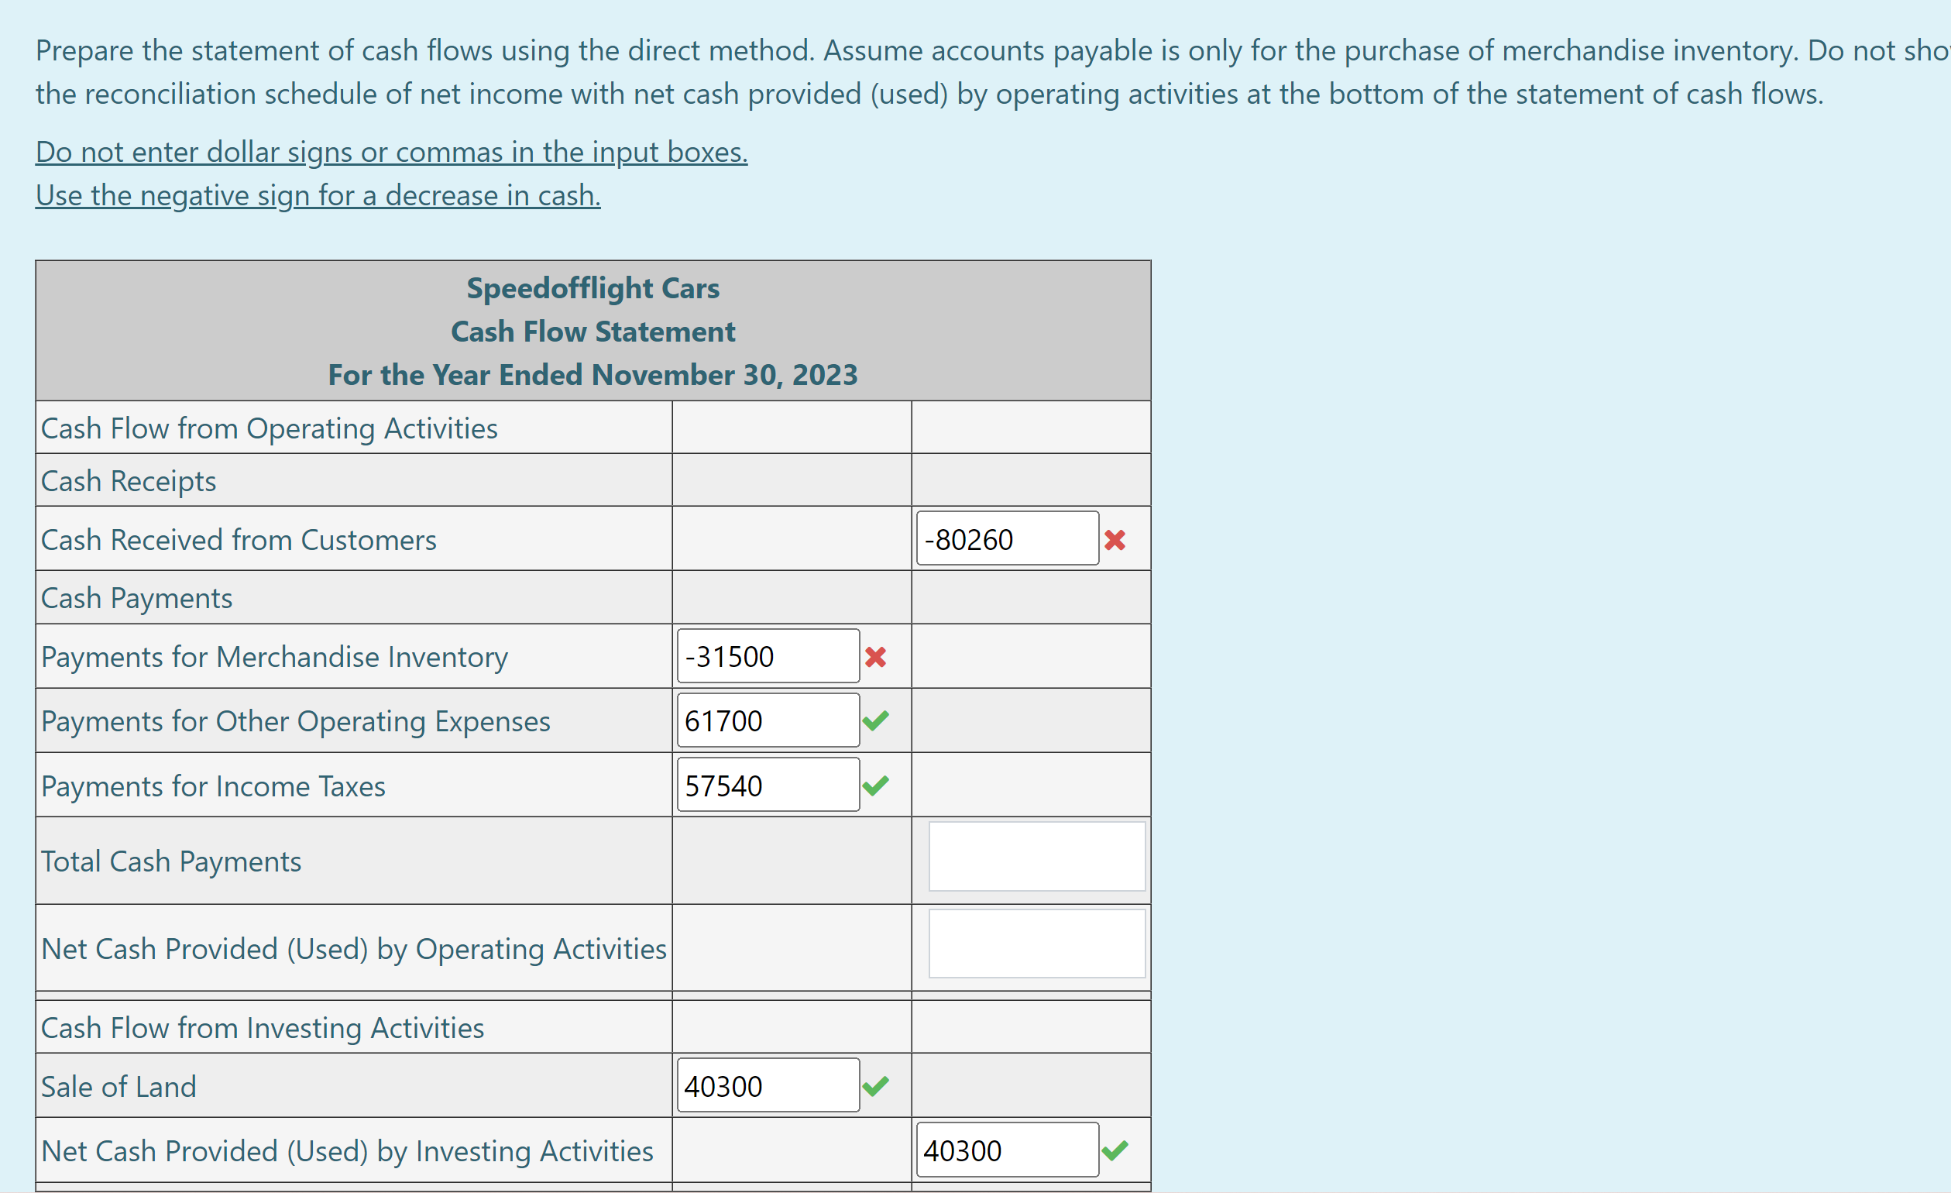Click the Speedofflight Cars statement title
1951x1193 pixels.
click(x=593, y=287)
